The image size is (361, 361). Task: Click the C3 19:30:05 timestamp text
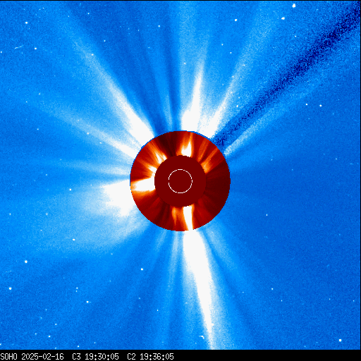click(95, 357)
